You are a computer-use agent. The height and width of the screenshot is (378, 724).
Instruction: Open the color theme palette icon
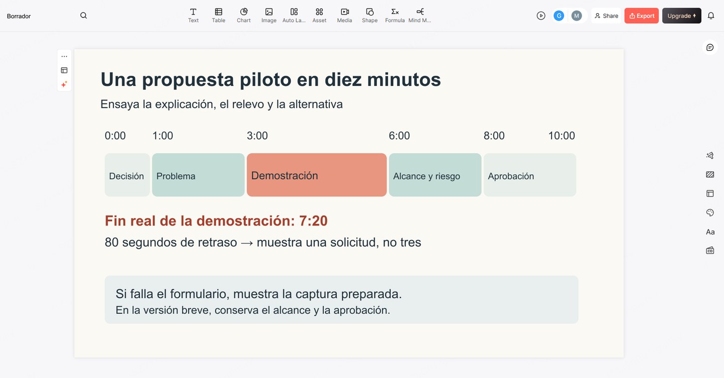click(710, 213)
